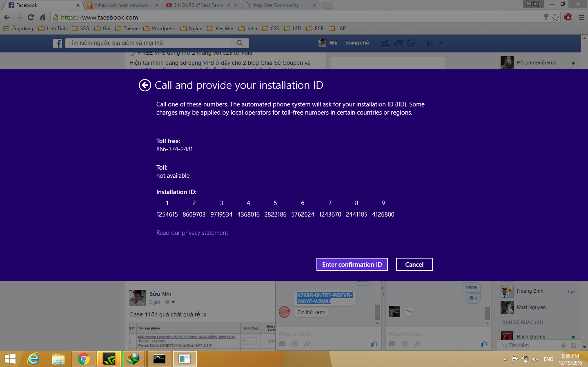Click the Facebook search input field
588x367 pixels.
coord(151,43)
